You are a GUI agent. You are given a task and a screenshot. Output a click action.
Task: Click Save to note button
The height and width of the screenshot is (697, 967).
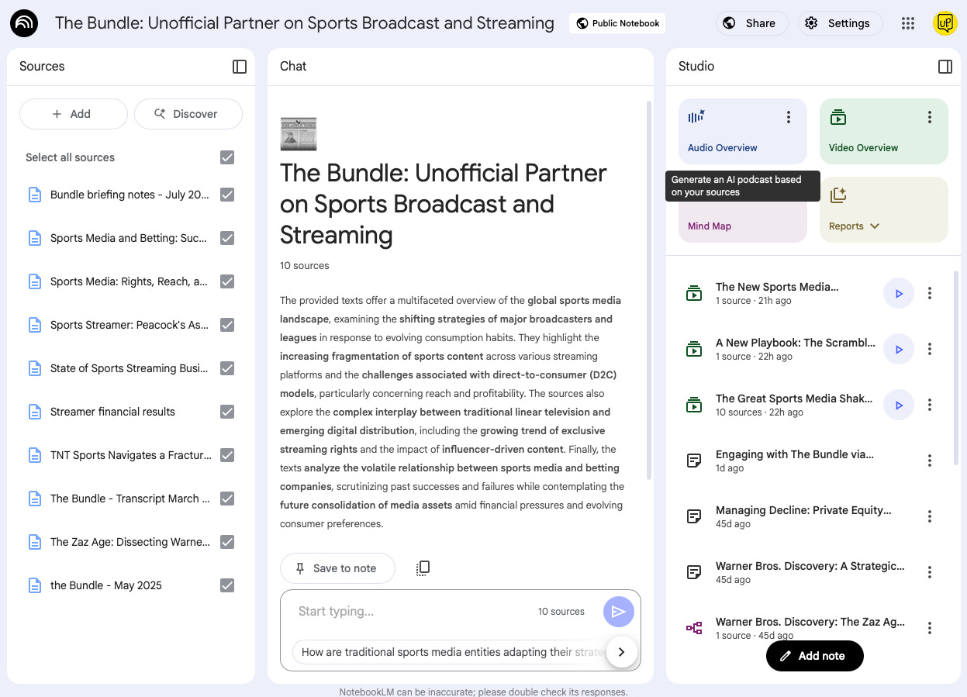pos(337,568)
